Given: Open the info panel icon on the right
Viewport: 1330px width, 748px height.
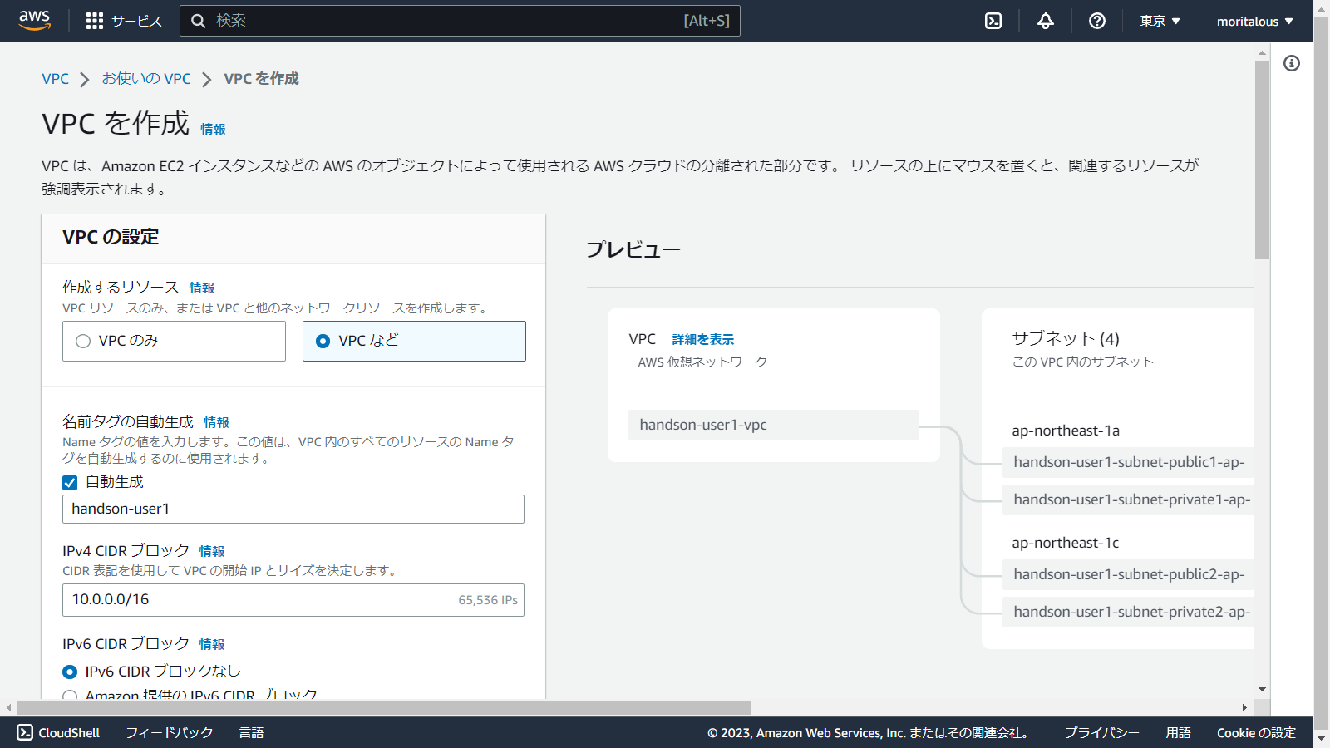Looking at the screenshot, I should 1293,63.
